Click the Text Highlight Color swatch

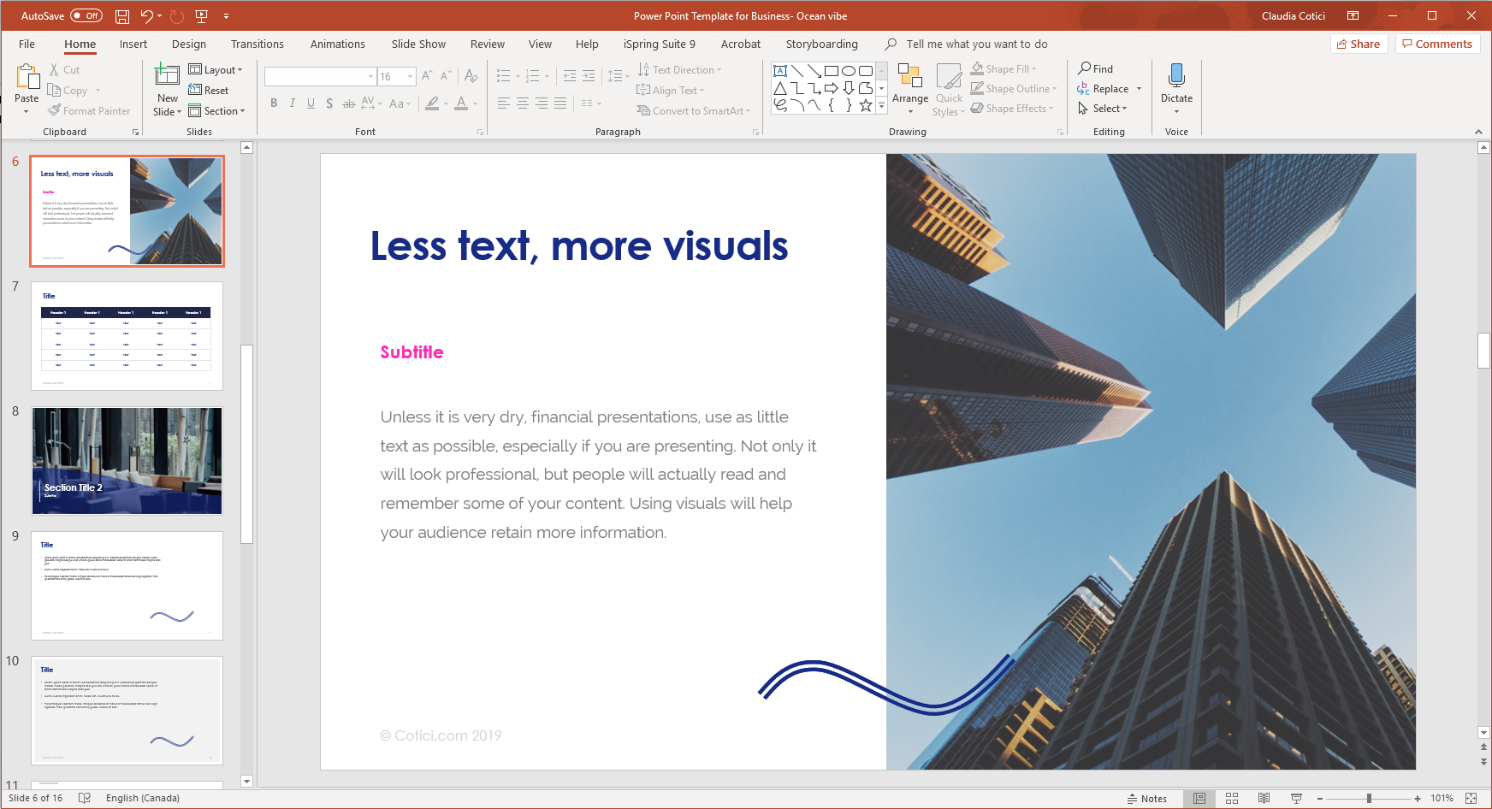tap(432, 103)
